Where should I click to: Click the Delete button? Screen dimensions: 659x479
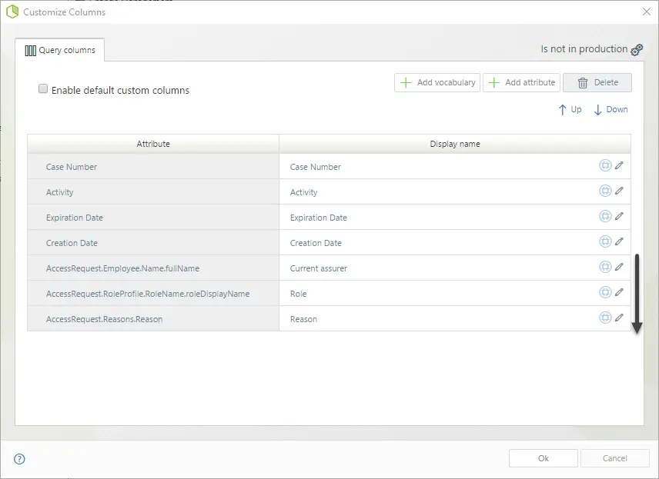pos(597,82)
